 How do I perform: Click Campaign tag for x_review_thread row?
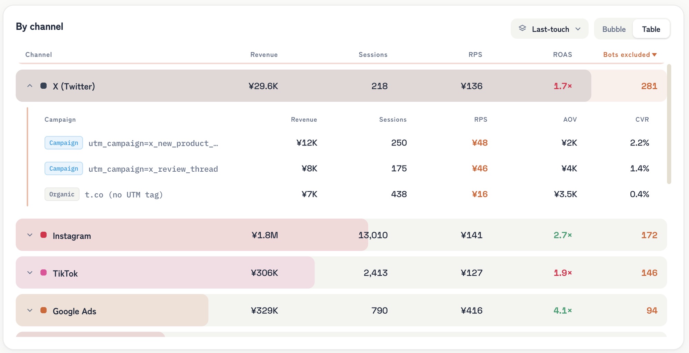tap(63, 168)
